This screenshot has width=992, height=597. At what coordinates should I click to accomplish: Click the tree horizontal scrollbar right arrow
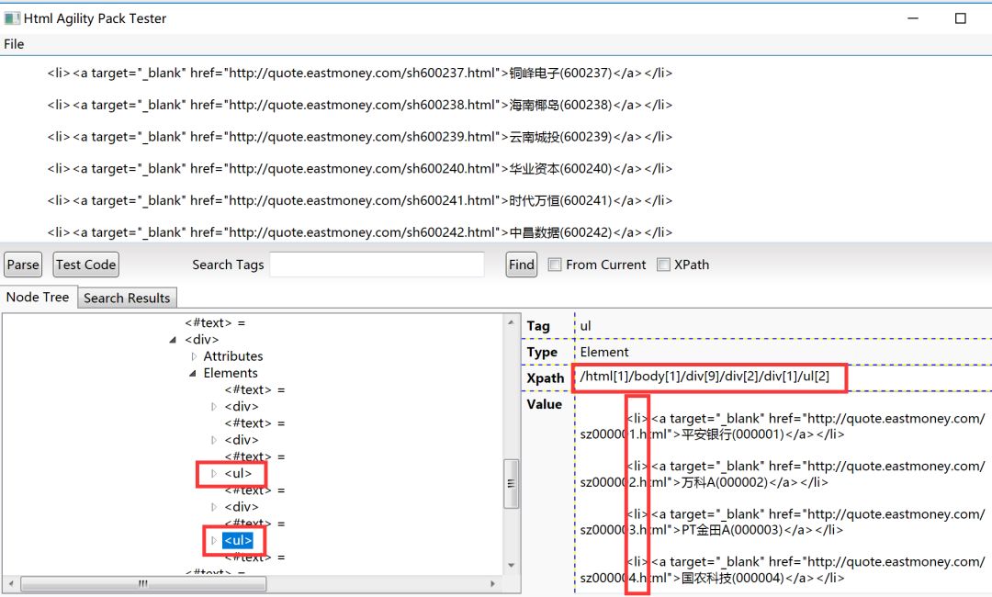coord(493,583)
